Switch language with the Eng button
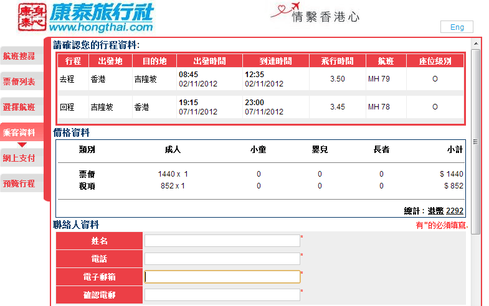Image resolution: width=489 pixels, height=306 pixels. coord(457,27)
